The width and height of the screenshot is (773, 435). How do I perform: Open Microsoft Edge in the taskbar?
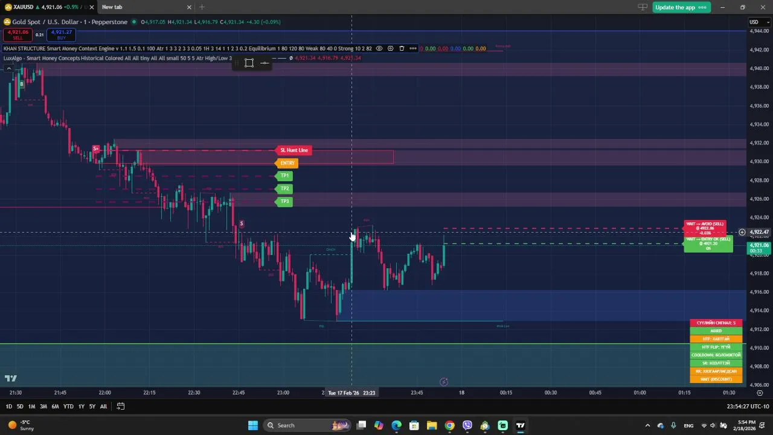396,425
